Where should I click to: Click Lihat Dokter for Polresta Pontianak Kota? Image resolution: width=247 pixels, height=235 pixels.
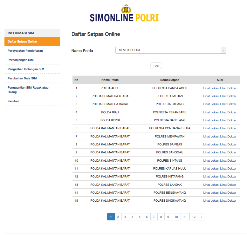pyautogui.click(x=228, y=128)
